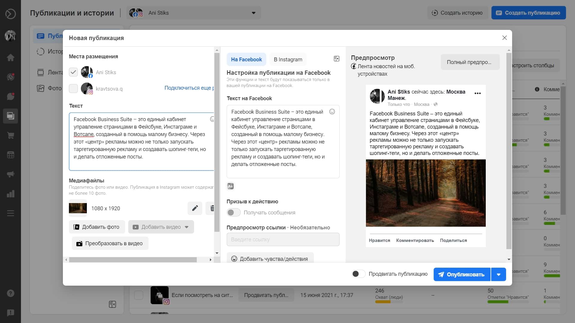The width and height of the screenshot is (575, 323).
Task: Click the left panel vertical scrollbar thumb
Action: (217, 142)
